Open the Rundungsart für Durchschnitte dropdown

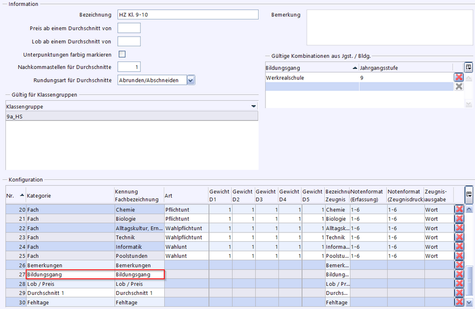click(191, 80)
